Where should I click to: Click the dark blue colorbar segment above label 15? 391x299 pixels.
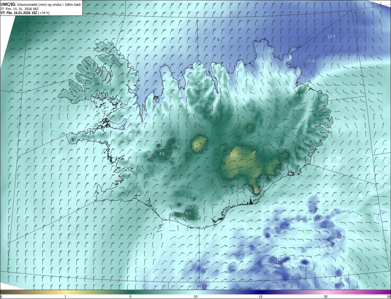pyautogui.click(x=261, y=292)
